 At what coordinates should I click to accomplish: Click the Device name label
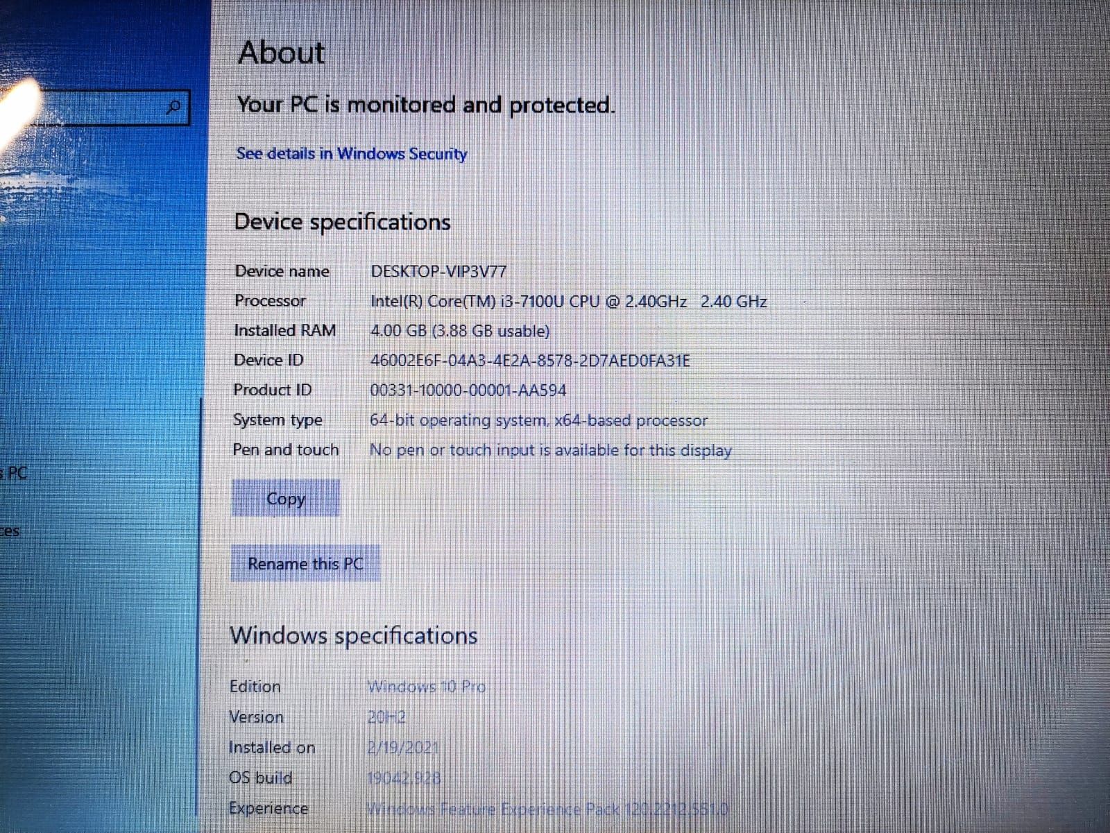click(x=282, y=271)
